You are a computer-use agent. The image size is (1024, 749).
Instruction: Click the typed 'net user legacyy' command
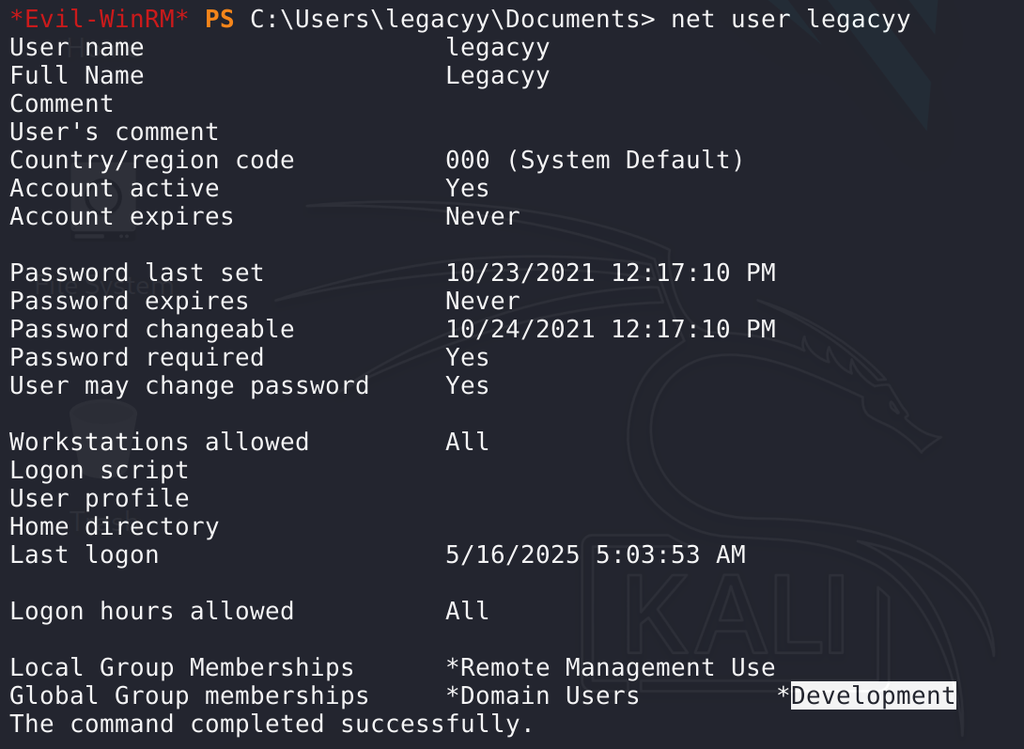(x=790, y=20)
